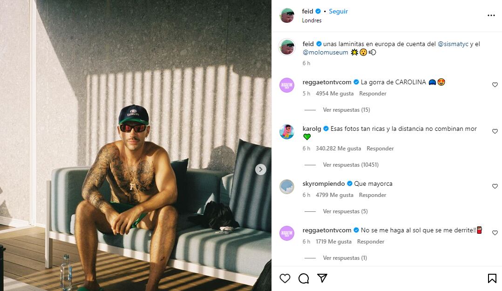Viewport: 502px width, 291px height.
Task: Like the post with the heart icon
Action: point(285,277)
